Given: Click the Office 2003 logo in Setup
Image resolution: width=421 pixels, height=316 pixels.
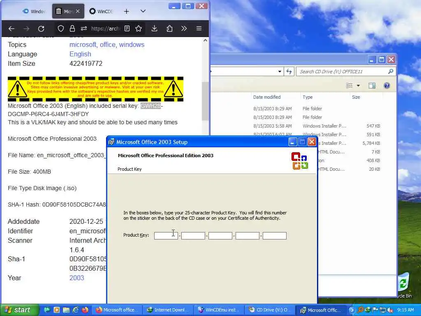Looking at the screenshot, I should point(299,161).
